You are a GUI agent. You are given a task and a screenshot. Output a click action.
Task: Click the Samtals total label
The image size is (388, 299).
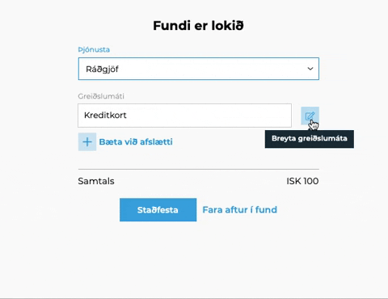coord(96,181)
